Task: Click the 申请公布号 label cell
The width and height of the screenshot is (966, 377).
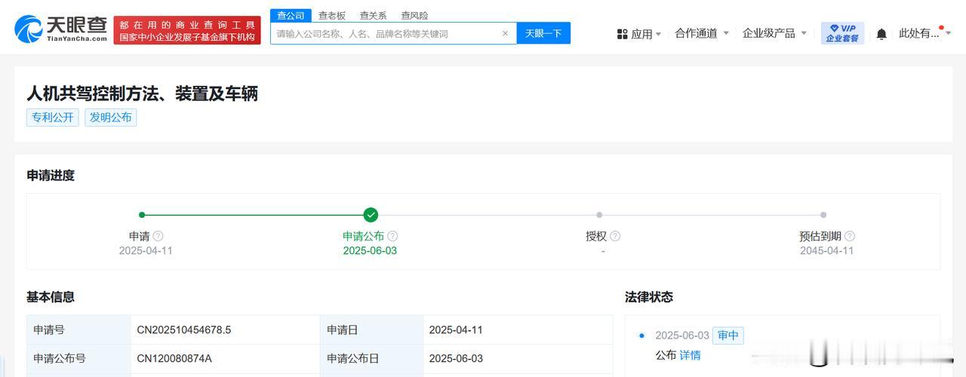Action: coord(78,358)
